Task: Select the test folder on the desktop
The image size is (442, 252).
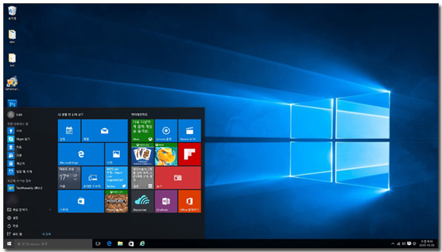Action: (x=12, y=60)
